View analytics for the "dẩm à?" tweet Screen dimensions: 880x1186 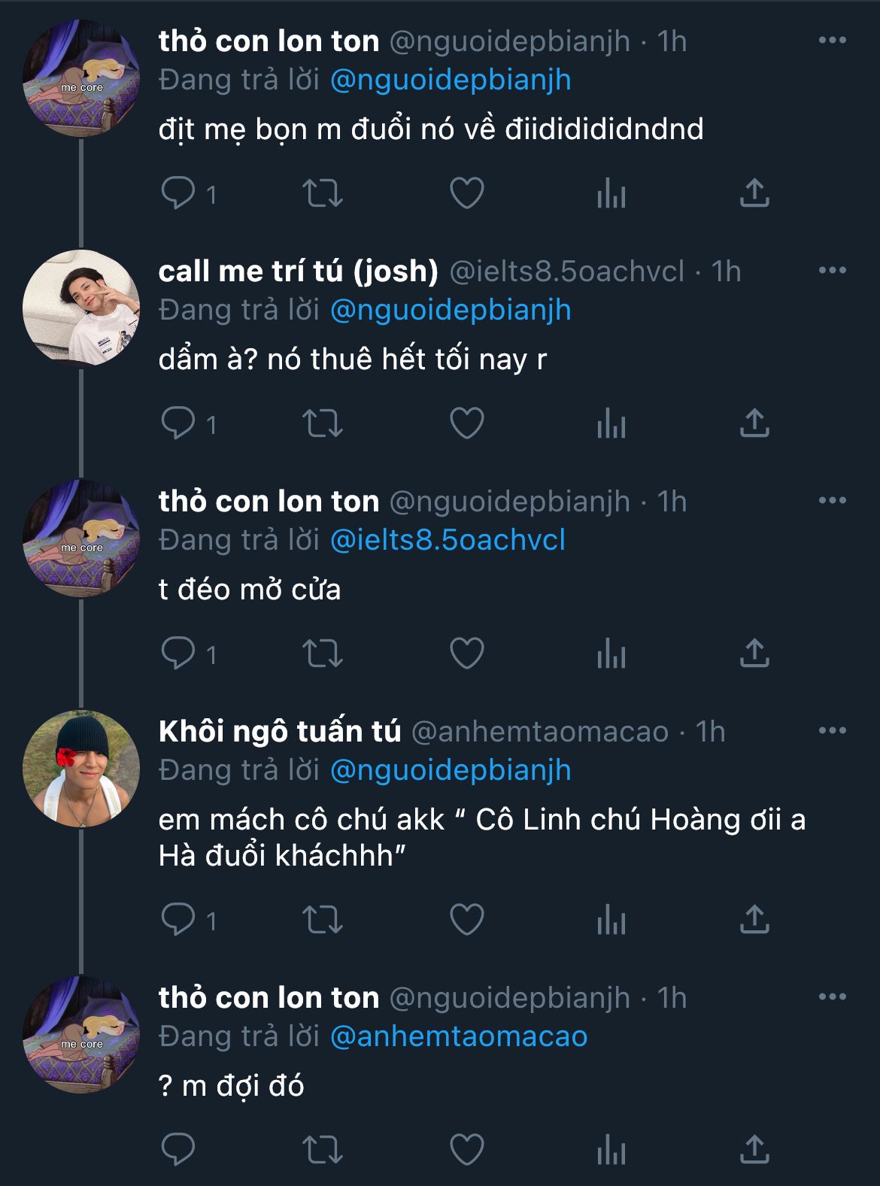[611, 423]
